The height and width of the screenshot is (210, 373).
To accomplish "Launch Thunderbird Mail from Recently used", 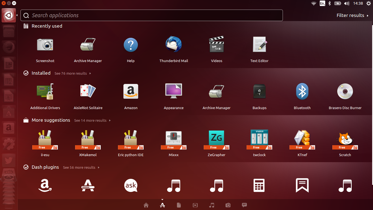I will [174, 44].
